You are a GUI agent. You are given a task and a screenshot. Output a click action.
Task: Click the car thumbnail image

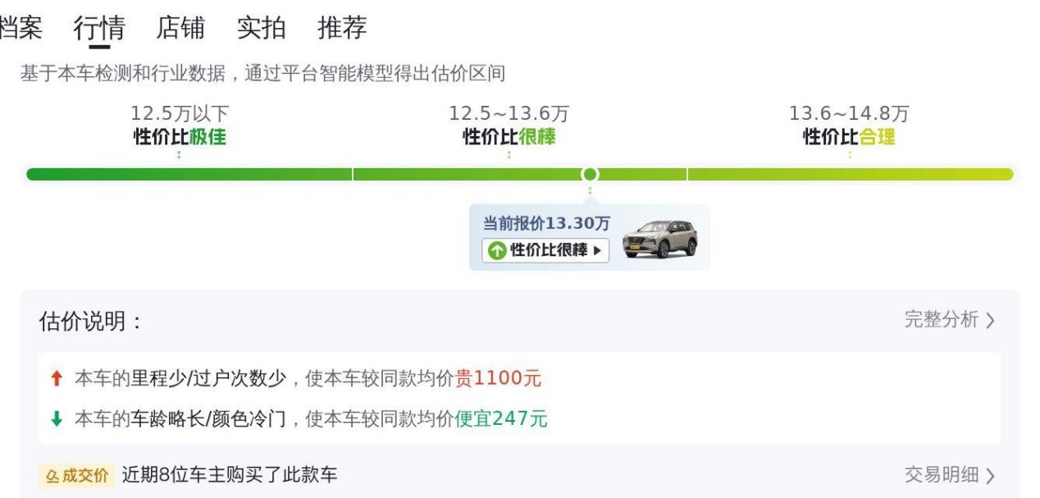point(659,239)
